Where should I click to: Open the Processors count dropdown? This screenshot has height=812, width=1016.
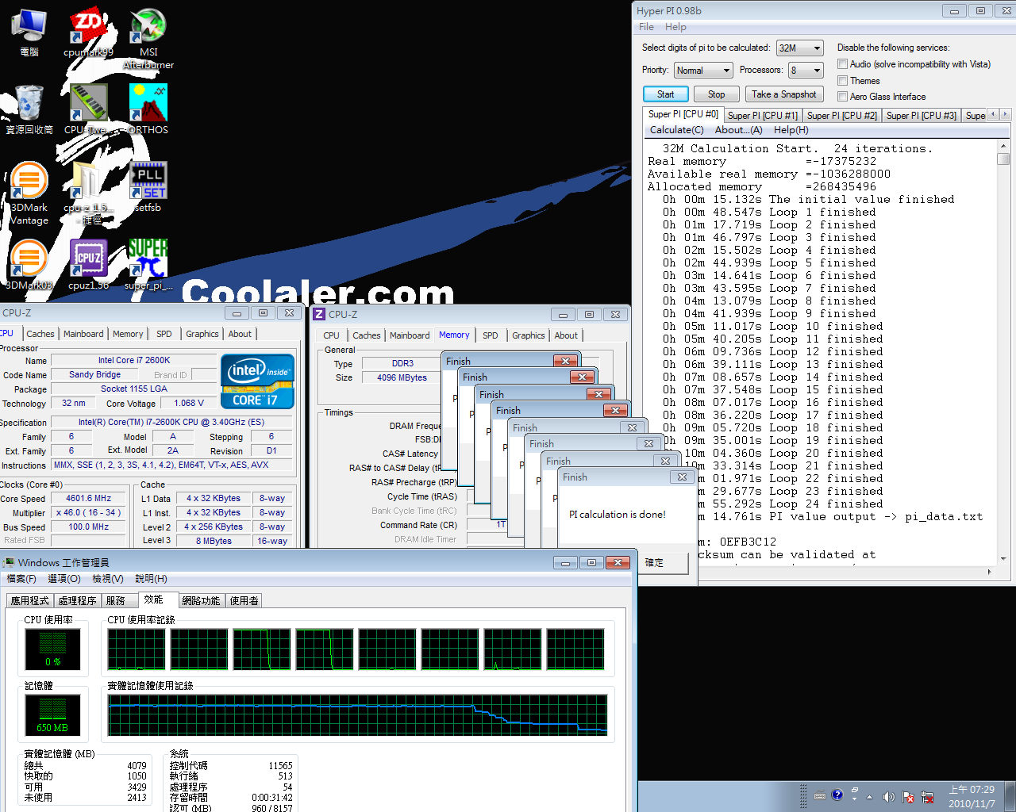pyautogui.click(x=806, y=71)
